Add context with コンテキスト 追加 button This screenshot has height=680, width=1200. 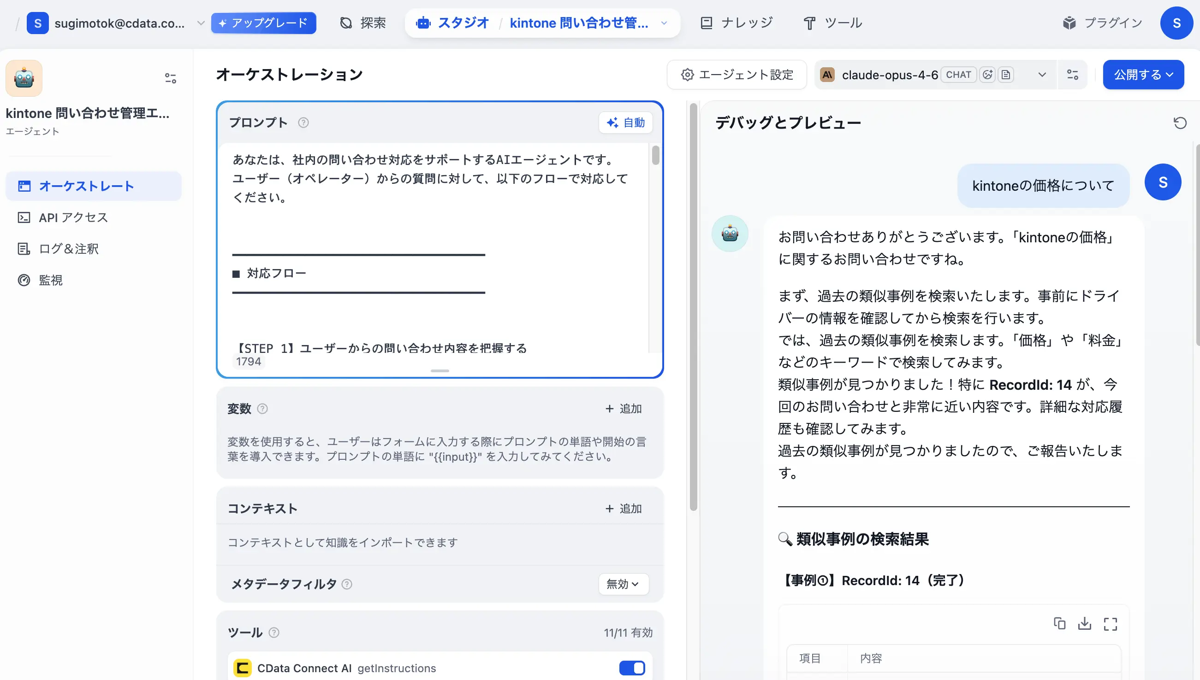pos(624,509)
